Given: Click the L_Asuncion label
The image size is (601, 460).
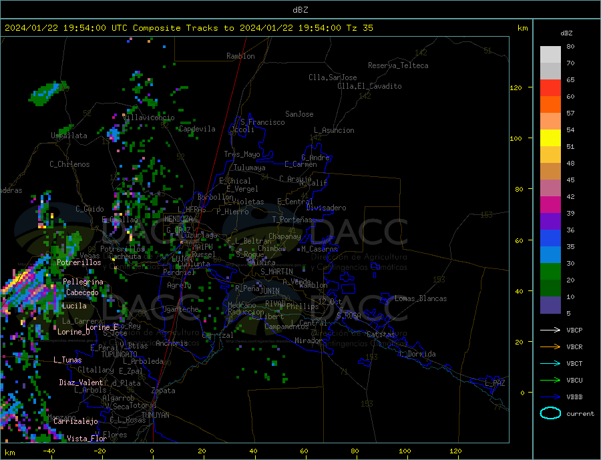Looking at the screenshot, I should coord(334,130).
